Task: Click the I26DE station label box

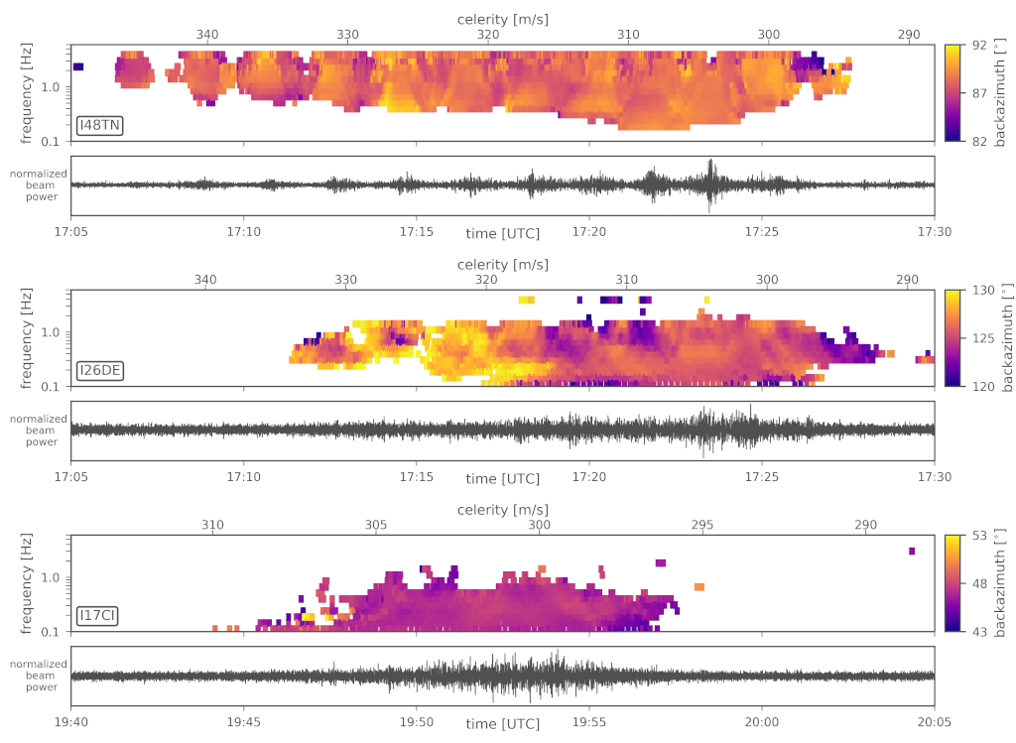Action: pyautogui.click(x=100, y=371)
